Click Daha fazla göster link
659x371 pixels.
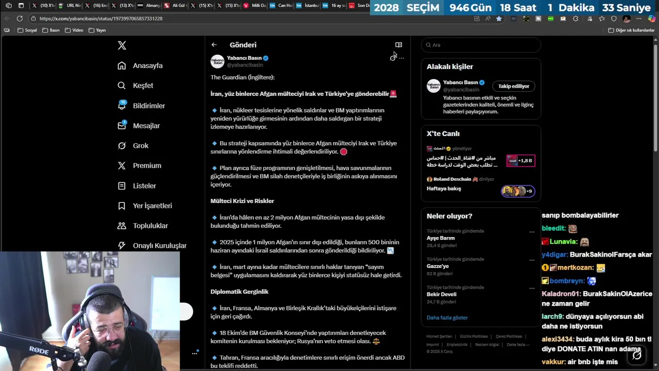click(x=447, y=317)
